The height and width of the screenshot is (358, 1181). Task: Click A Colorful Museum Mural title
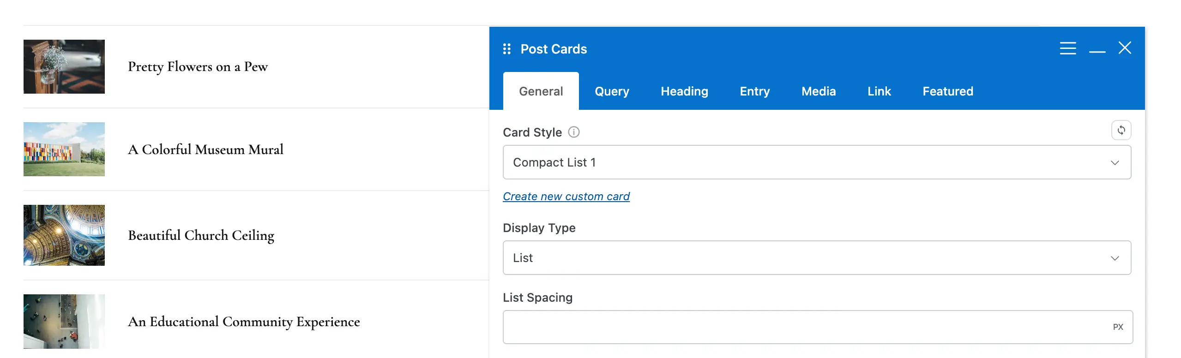205,149
